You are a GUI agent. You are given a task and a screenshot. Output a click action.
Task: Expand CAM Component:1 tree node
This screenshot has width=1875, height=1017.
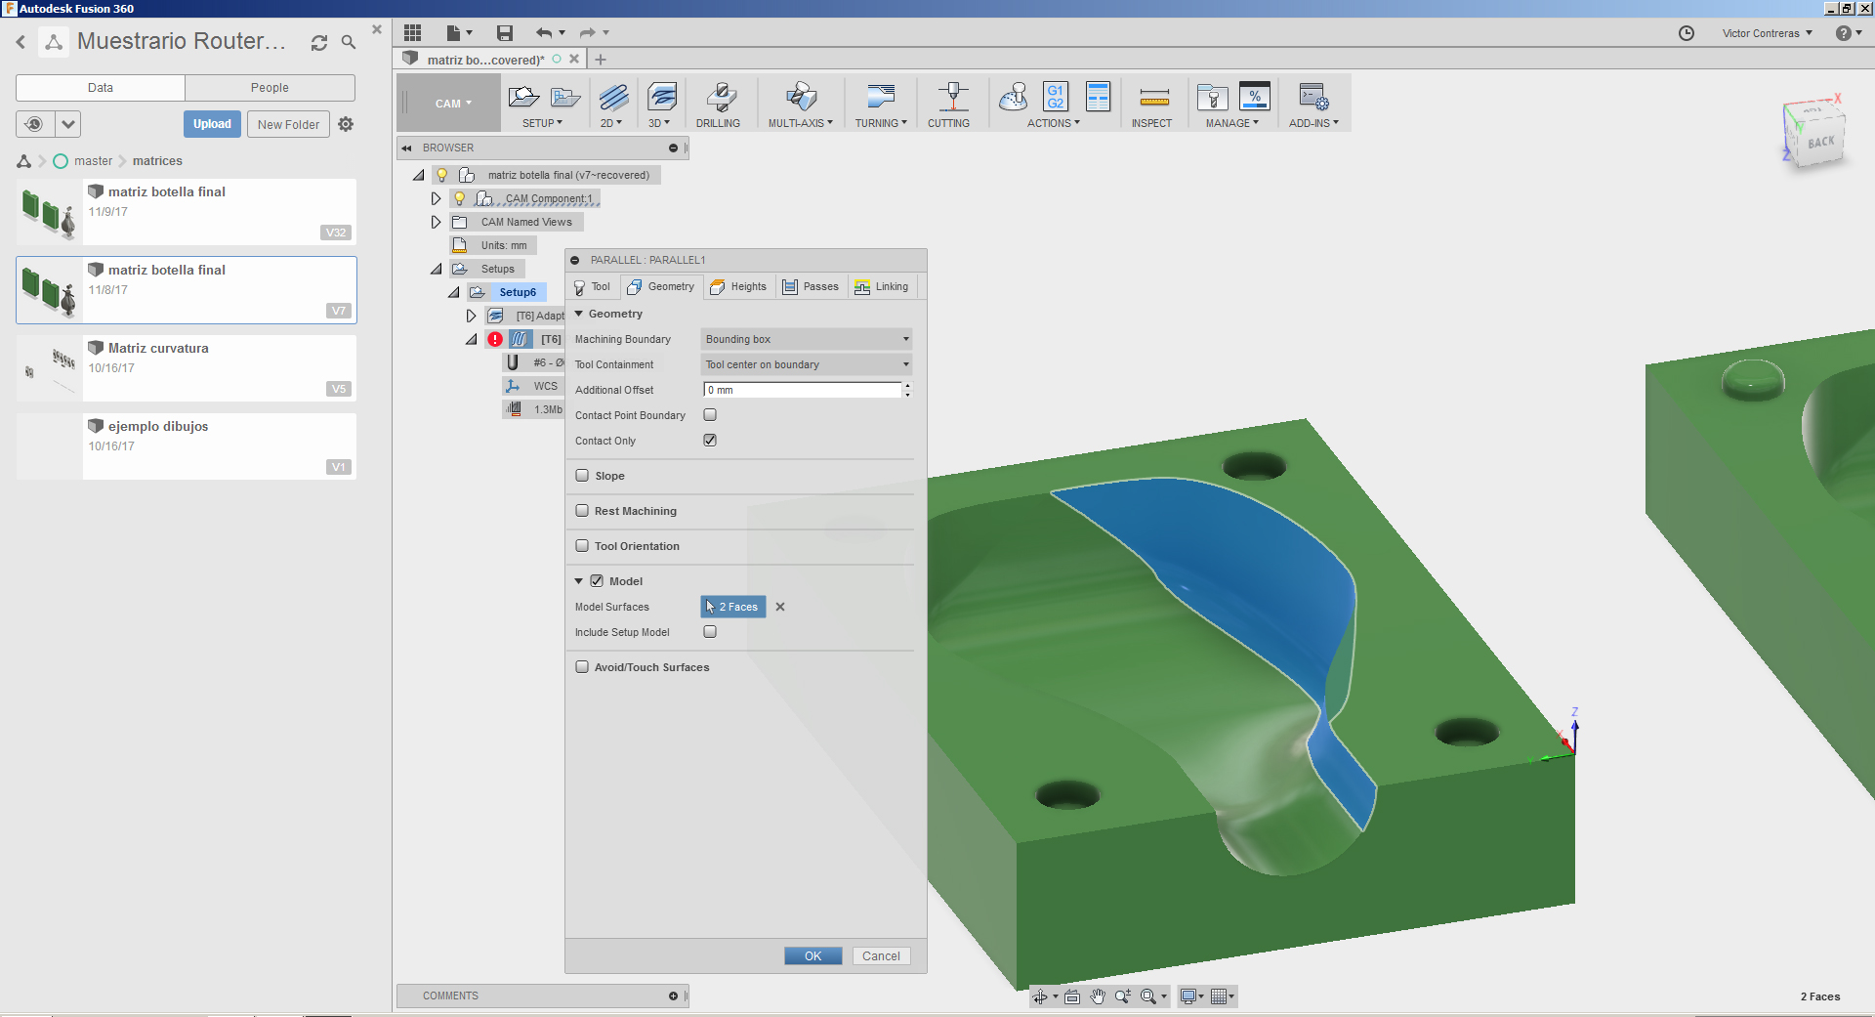coord(436,198)
